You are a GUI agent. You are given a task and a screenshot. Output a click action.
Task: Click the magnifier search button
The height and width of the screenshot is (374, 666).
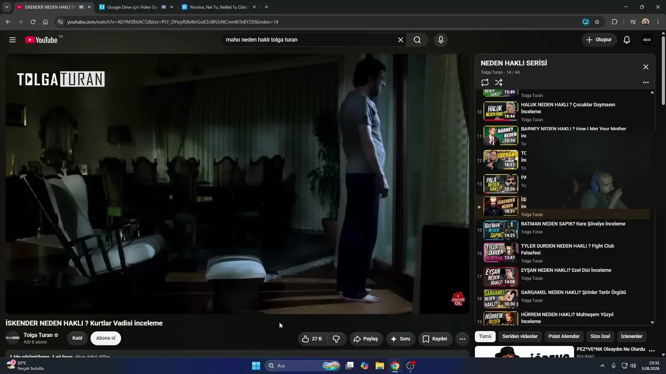pyautogui.click(x=417, y=40)
